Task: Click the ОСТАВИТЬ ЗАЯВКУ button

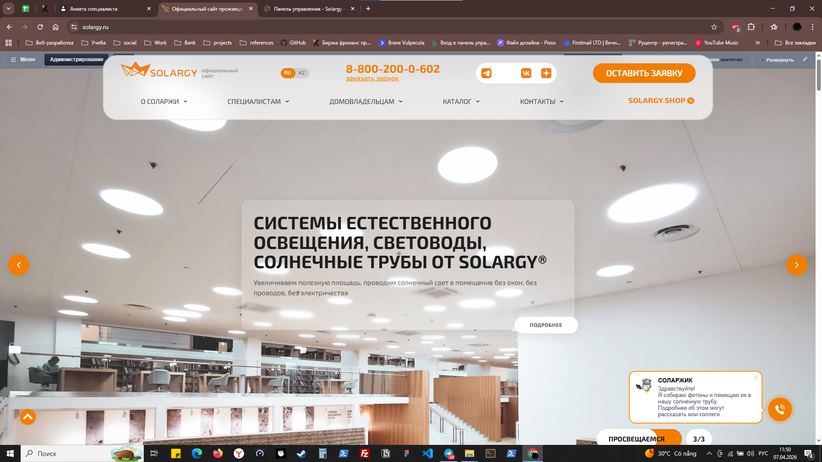Action: (x=644, y=73)
